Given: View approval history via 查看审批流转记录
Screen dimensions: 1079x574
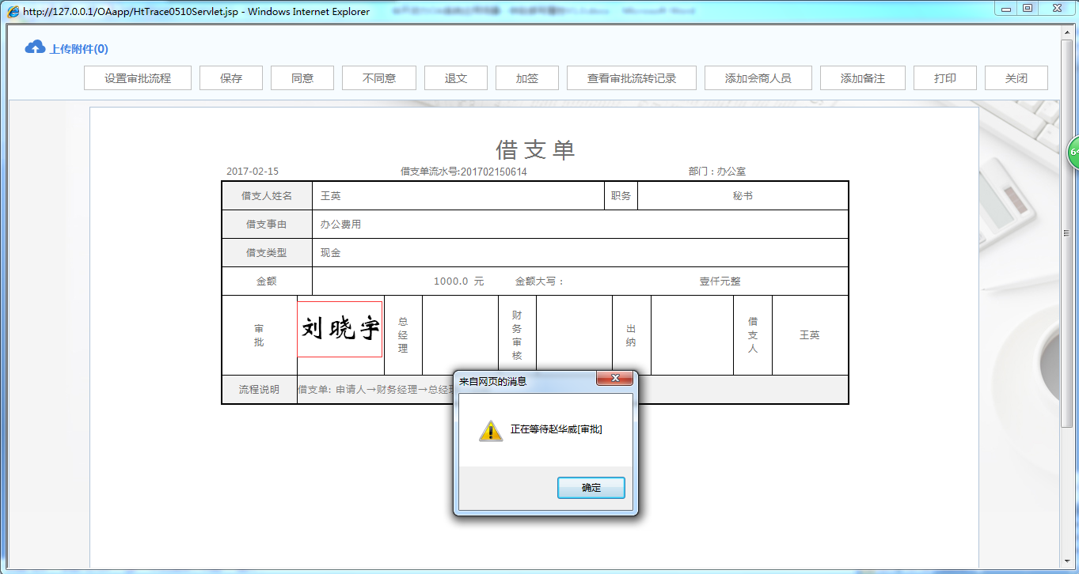Looking at the screenshot, I should point(631,77).
